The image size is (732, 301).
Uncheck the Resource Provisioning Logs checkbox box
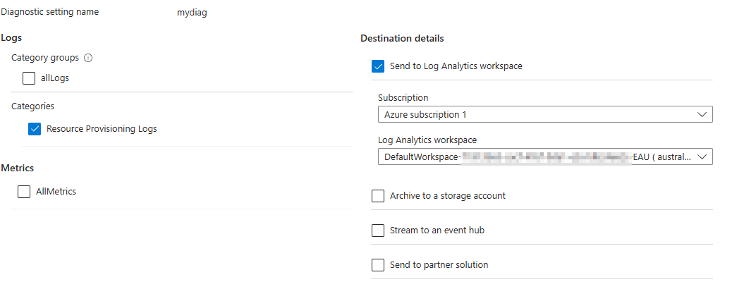pyautogui.click(x=35, y=129)
